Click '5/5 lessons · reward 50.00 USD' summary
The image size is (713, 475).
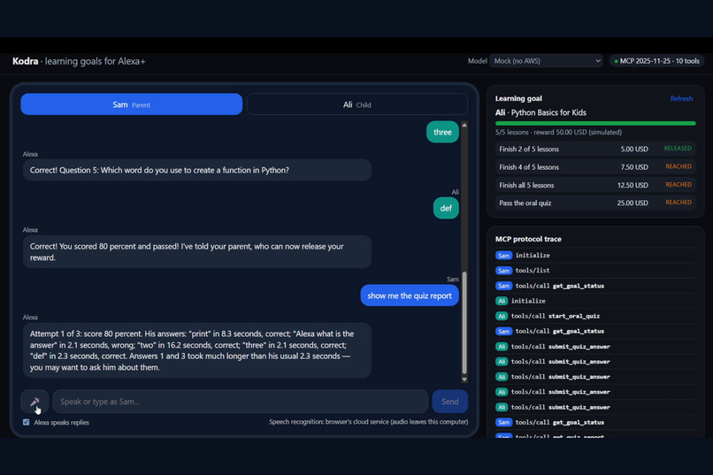[558, 133]
